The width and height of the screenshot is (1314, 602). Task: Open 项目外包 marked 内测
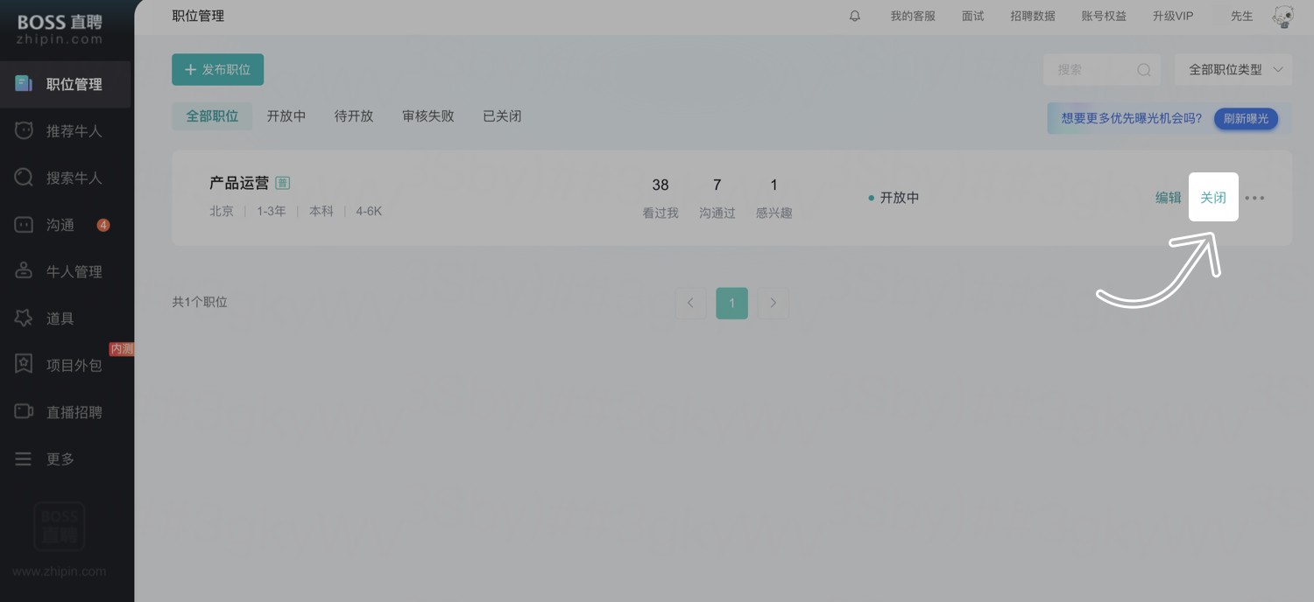[x=74, y=365]
